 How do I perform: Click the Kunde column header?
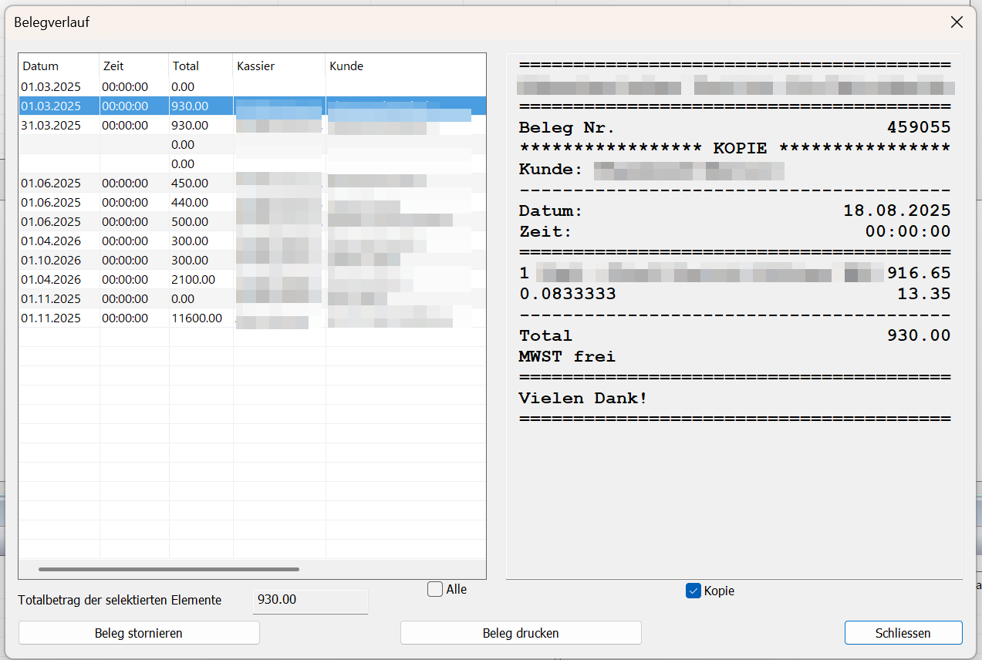tap(406, 66)
